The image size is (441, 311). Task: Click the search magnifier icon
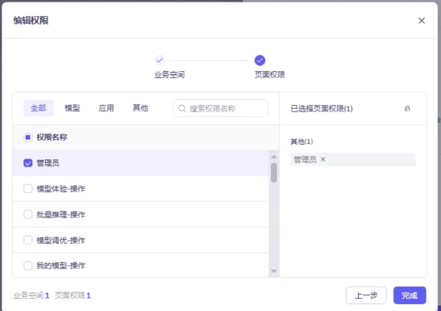pyautogui.click(x=182, y=108)
